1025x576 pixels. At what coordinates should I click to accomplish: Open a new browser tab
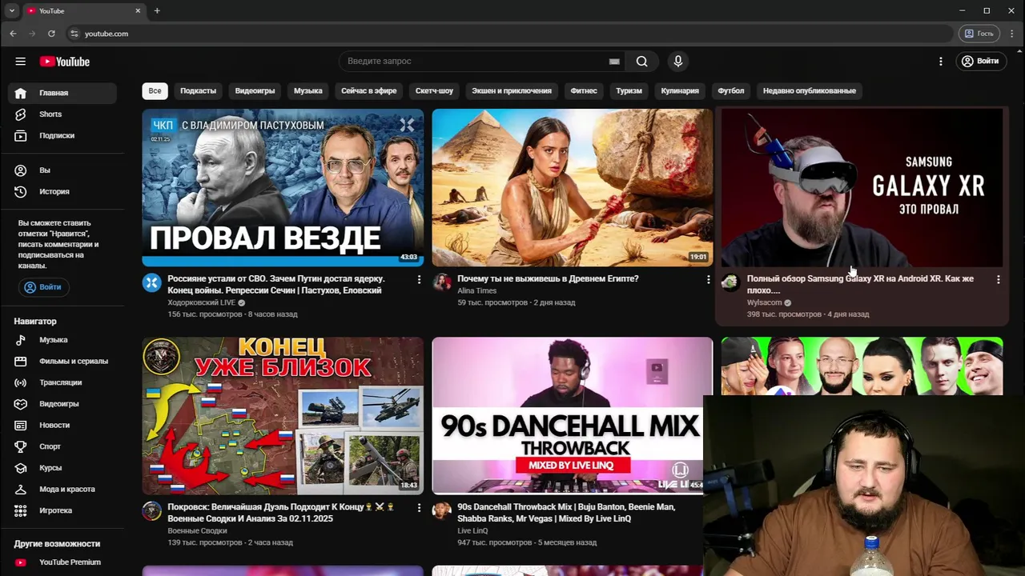click(x=157, y=10)
